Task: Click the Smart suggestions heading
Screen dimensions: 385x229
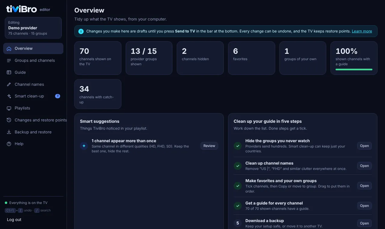Action: 100,121
